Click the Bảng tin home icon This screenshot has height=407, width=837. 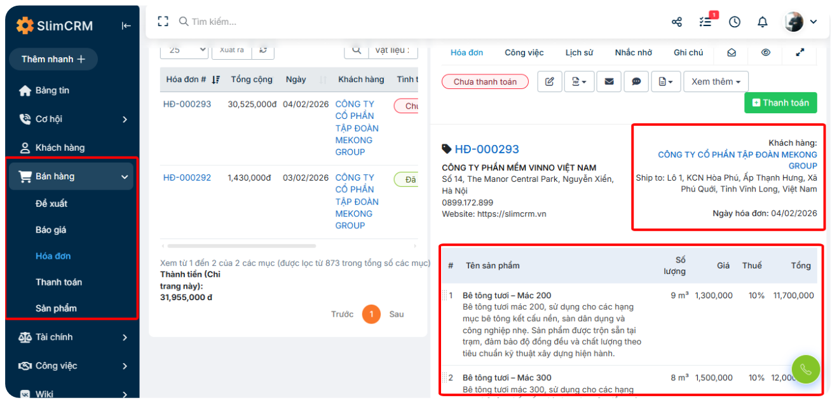pos(25,90)
